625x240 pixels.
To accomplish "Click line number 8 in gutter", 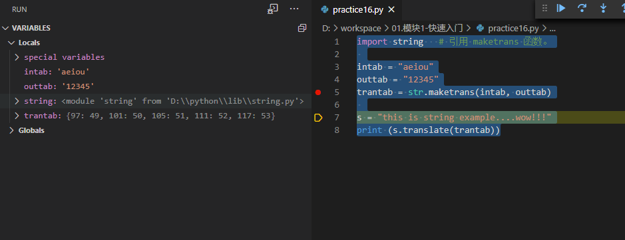I will (337, 130).
